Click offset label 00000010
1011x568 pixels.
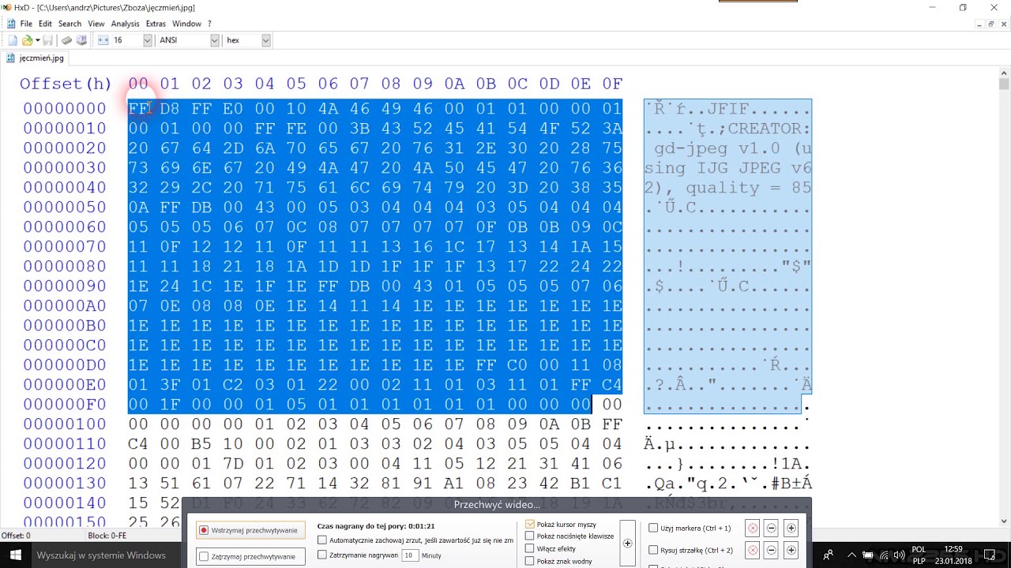tap(65, 129)
